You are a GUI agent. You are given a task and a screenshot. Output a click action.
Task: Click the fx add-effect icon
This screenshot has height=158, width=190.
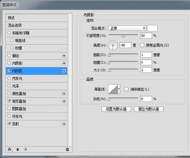[10, 149]
